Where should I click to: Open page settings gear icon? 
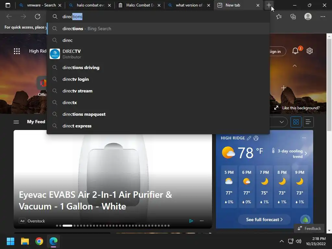tap(310, 51)
